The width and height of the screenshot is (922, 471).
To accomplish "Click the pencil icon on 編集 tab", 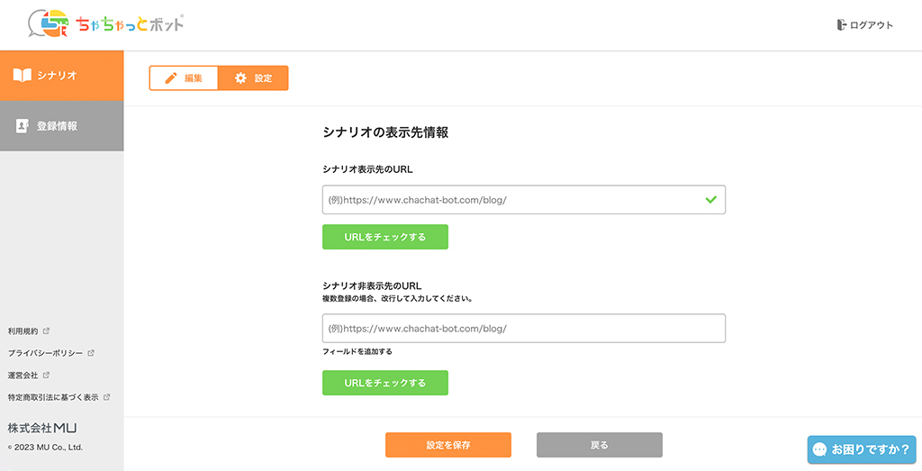I will (x=171, y=78).
